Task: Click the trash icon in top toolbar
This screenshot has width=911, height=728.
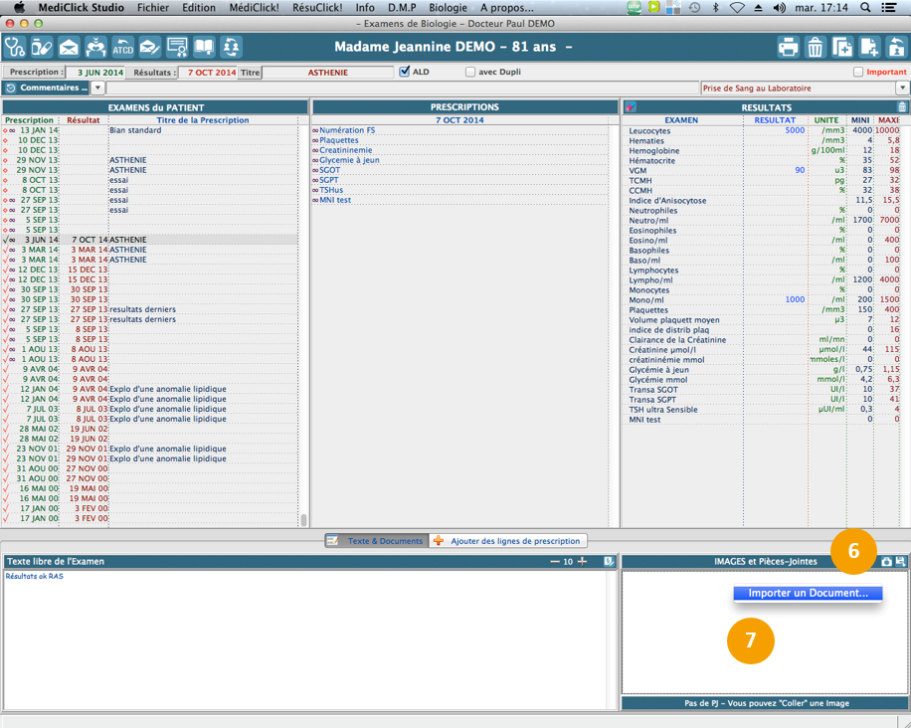Action: pos(815,47)
